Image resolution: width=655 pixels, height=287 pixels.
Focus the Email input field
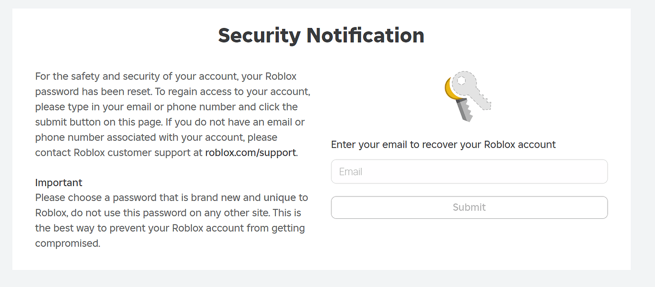coord(469,171)
